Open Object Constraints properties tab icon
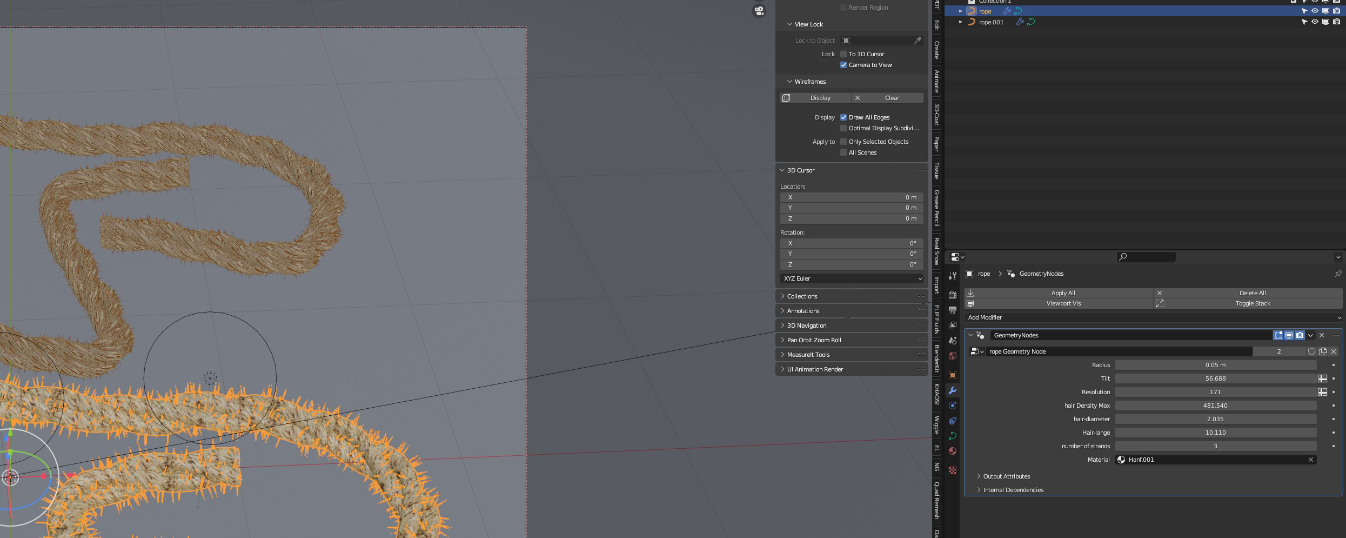The image size is (1346, 538). [953, 420]
